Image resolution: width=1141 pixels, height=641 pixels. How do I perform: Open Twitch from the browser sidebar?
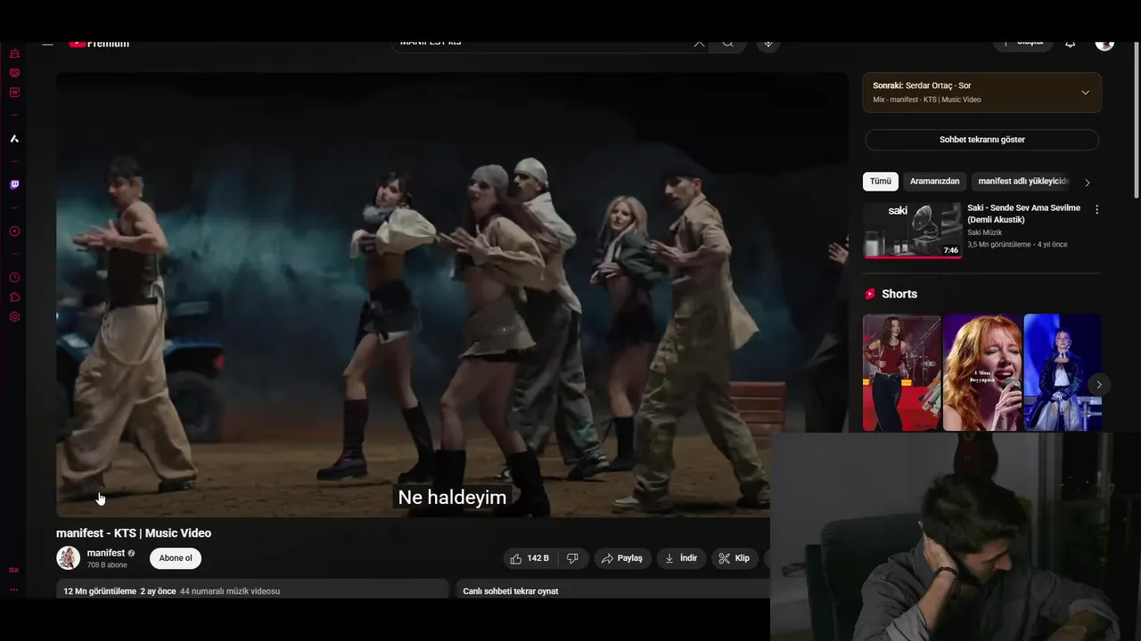(14, 185)
